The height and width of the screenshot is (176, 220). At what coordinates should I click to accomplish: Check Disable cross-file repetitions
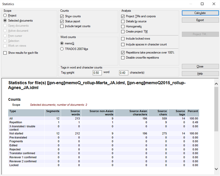pos(123,57)
